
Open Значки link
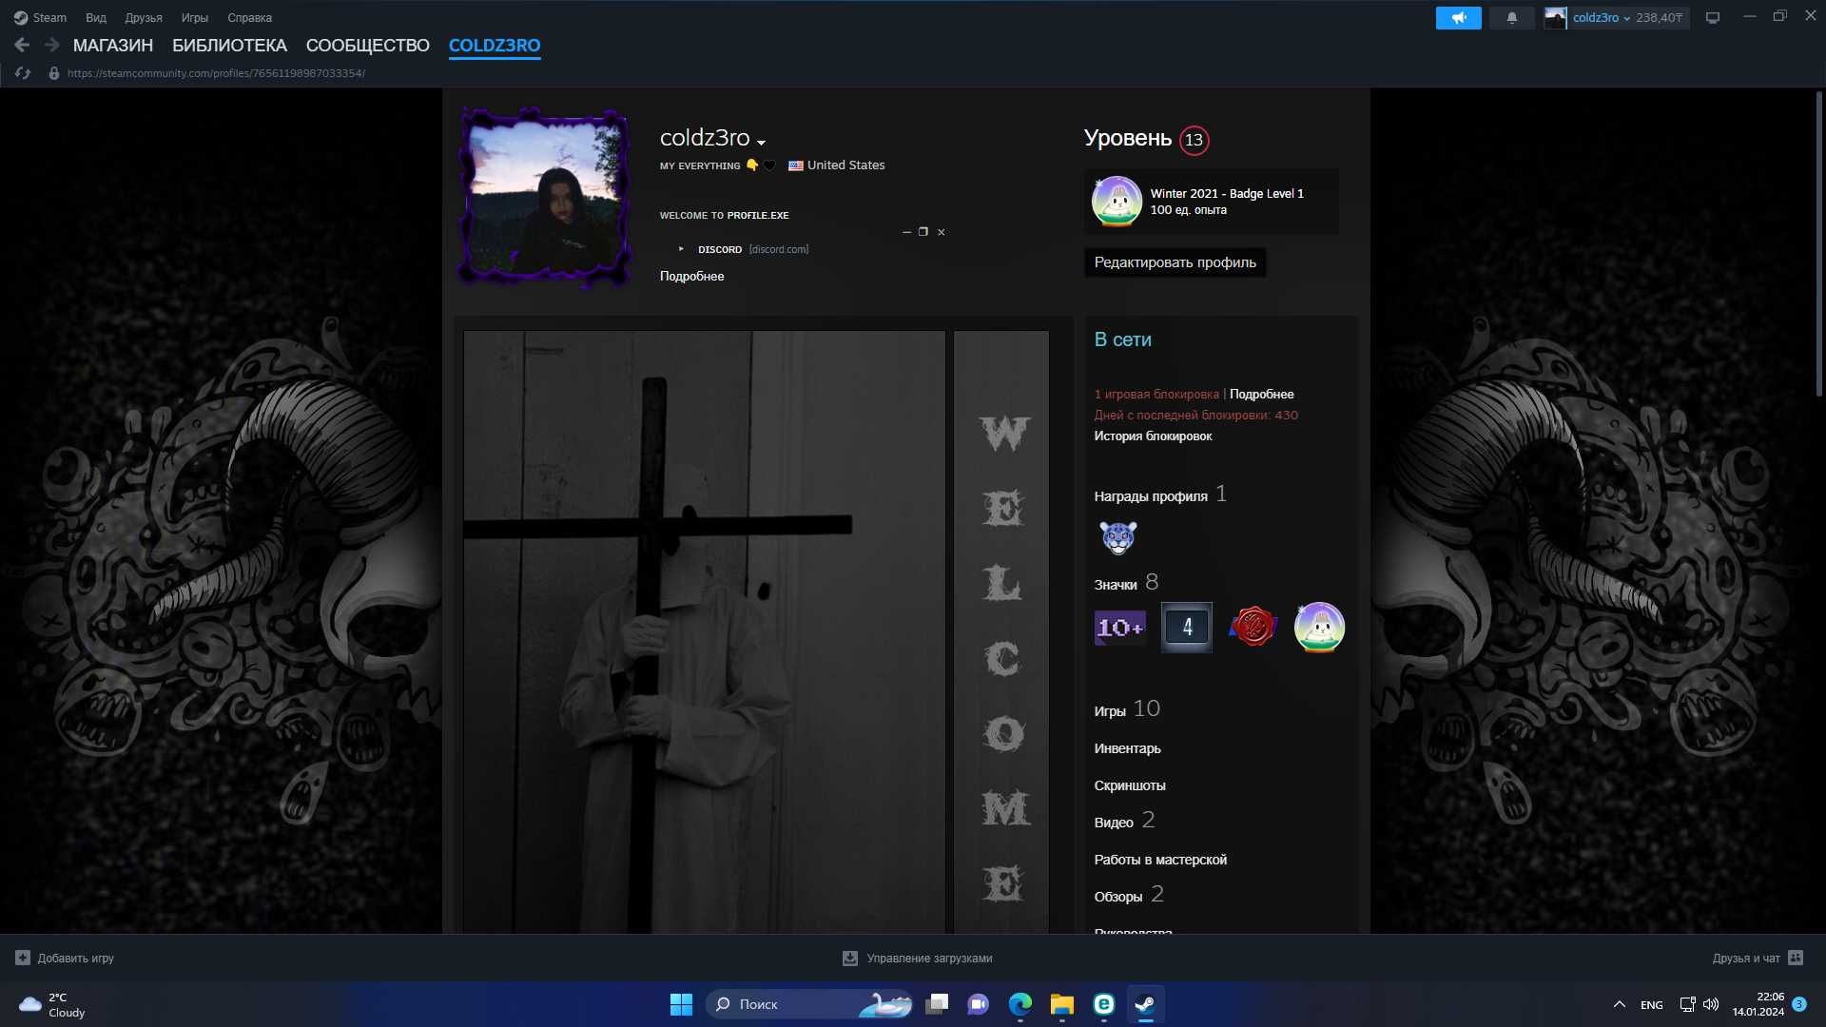tap(1116, 584)
